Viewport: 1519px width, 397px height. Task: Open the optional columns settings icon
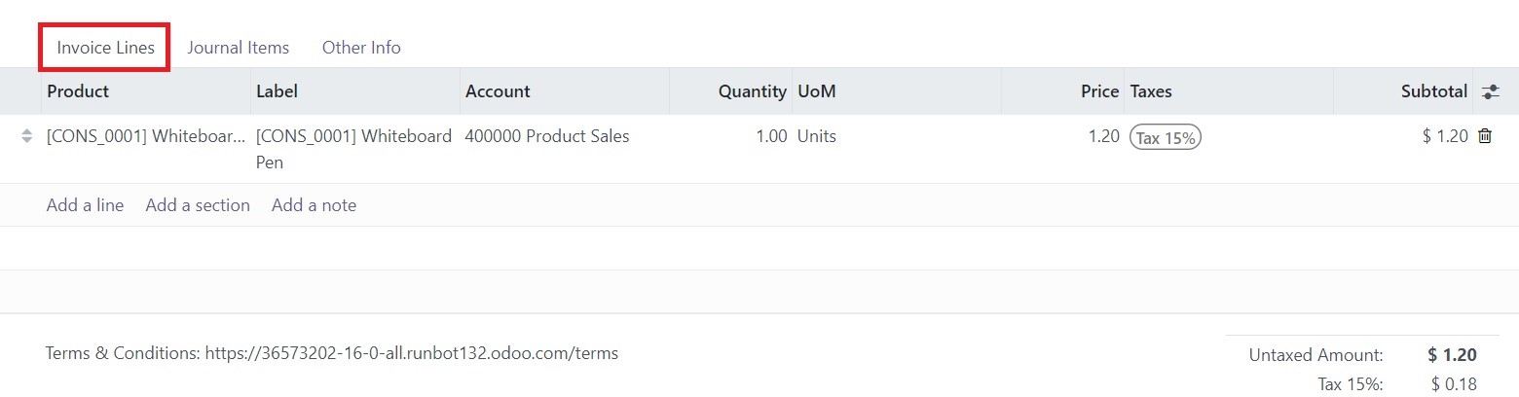click(x=1490, y=91)
